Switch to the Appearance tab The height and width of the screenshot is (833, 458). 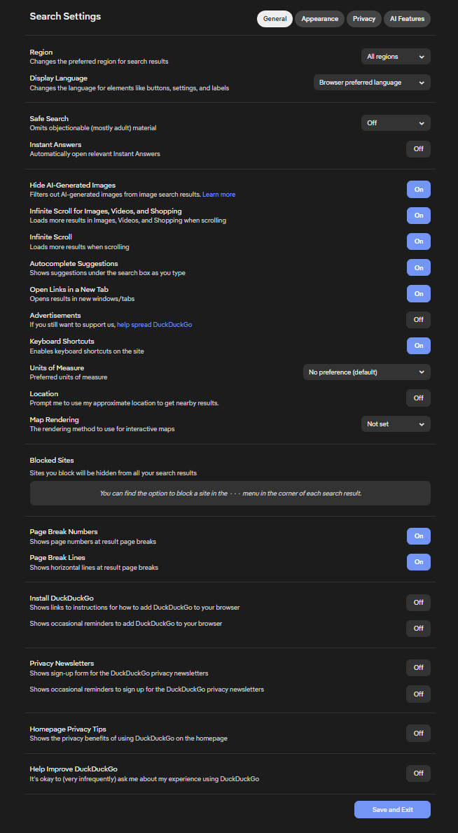[319, 19]
